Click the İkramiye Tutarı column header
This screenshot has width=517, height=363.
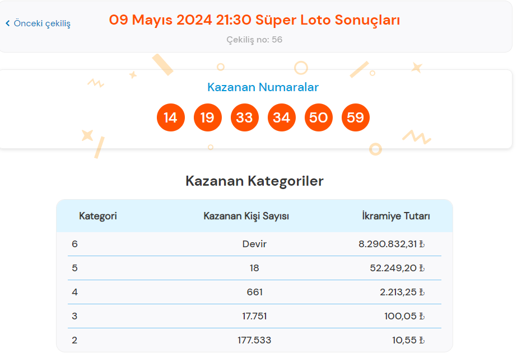[395, 216]
